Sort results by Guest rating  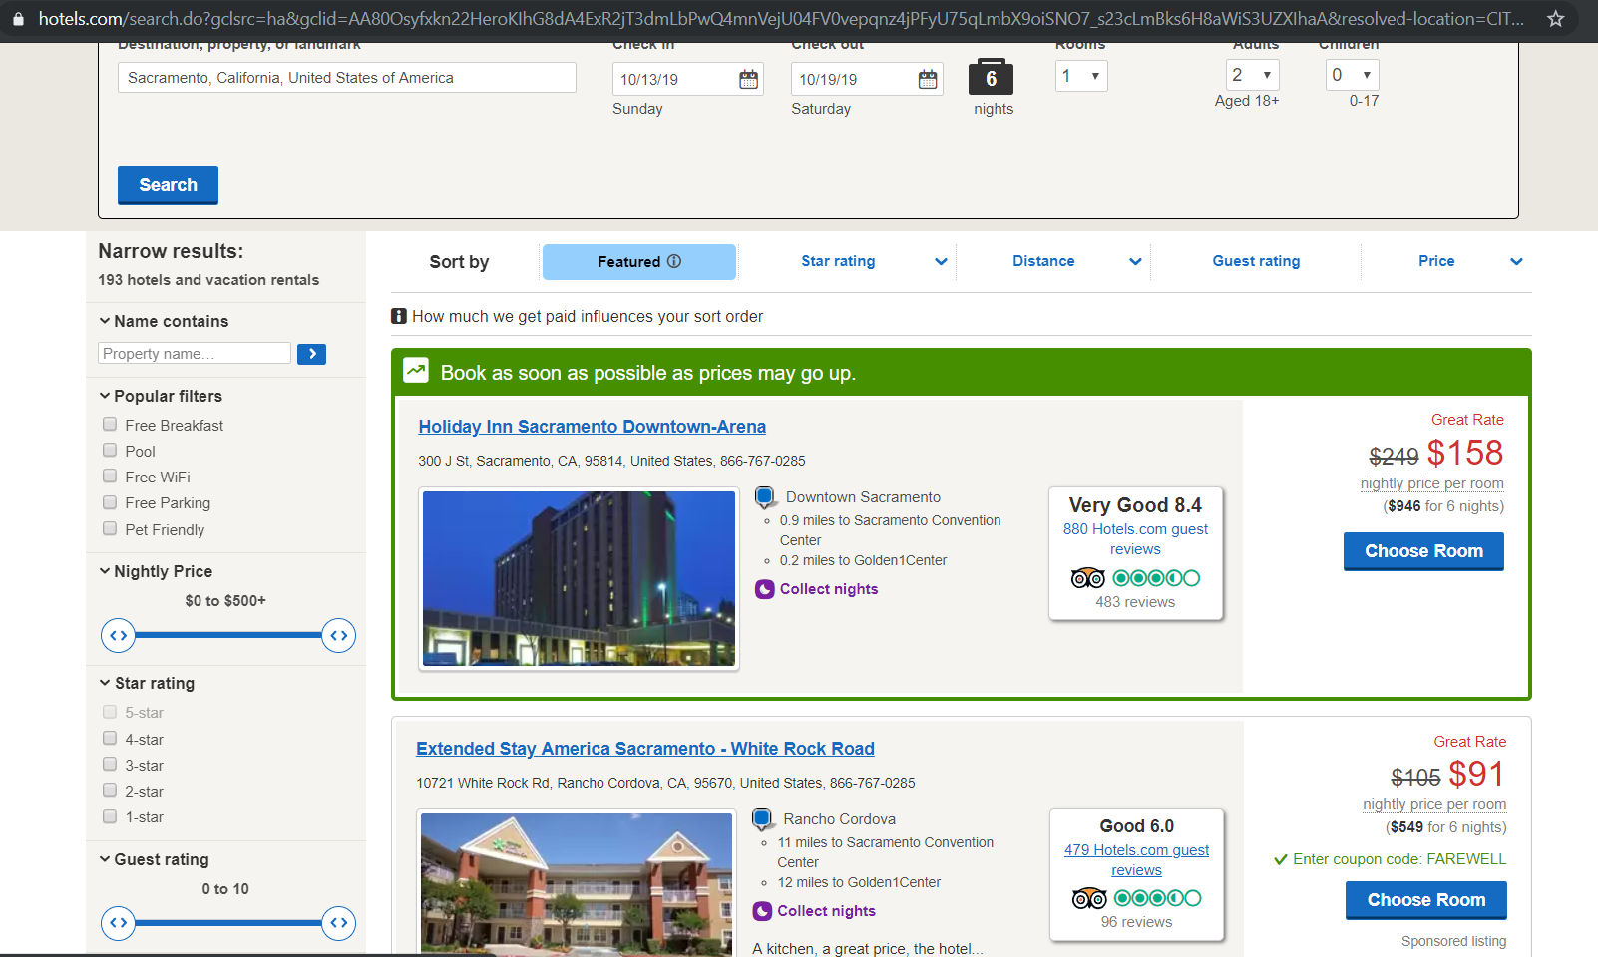[x=1256, y=261]
